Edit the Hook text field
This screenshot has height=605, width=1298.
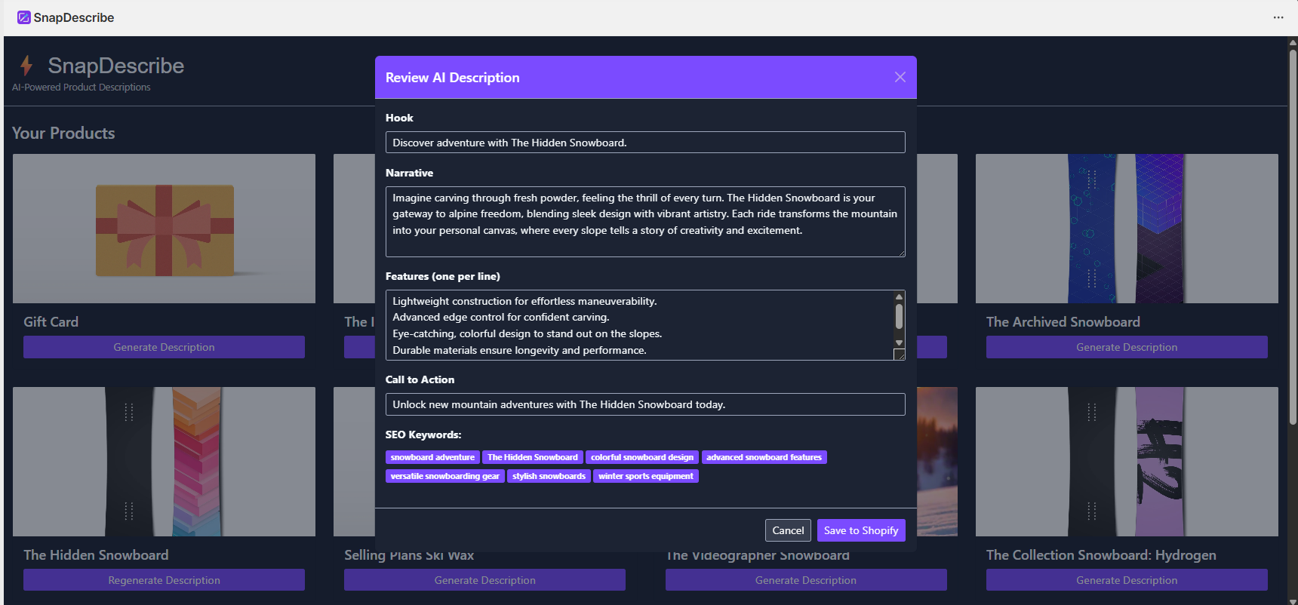644,143
